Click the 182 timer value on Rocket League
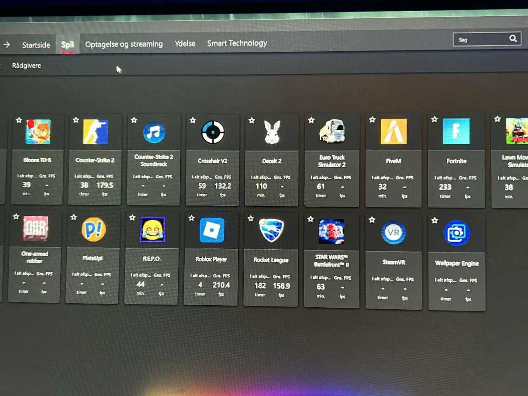The image size is (528, 396). pyautogui.click(x=260, y=285)
